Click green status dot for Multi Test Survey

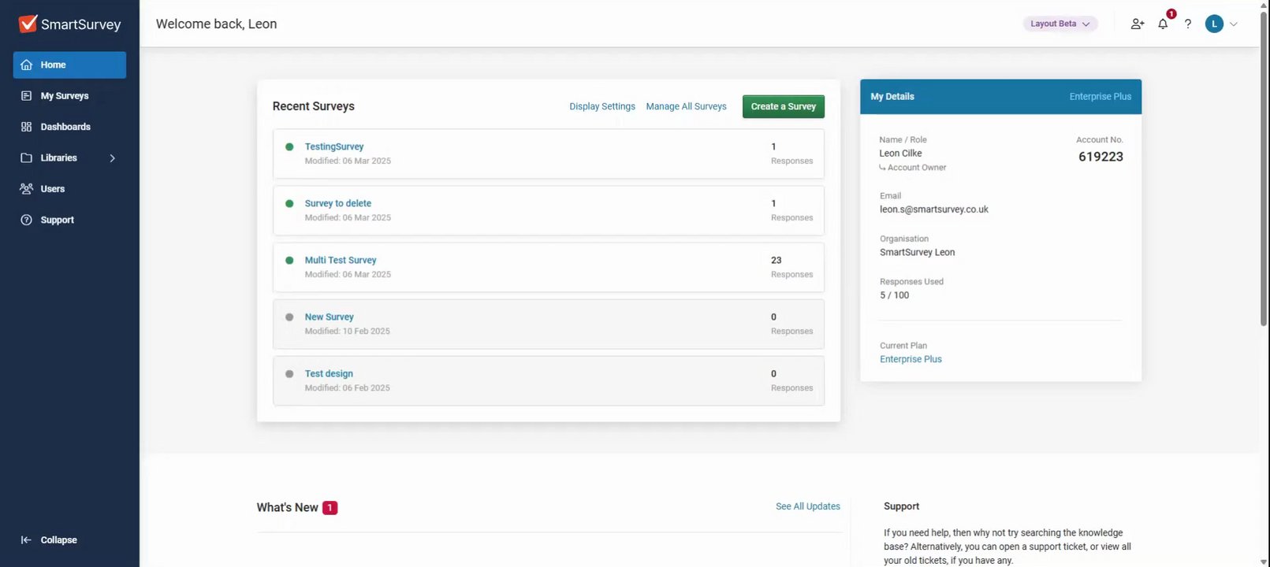coord(289,260)
